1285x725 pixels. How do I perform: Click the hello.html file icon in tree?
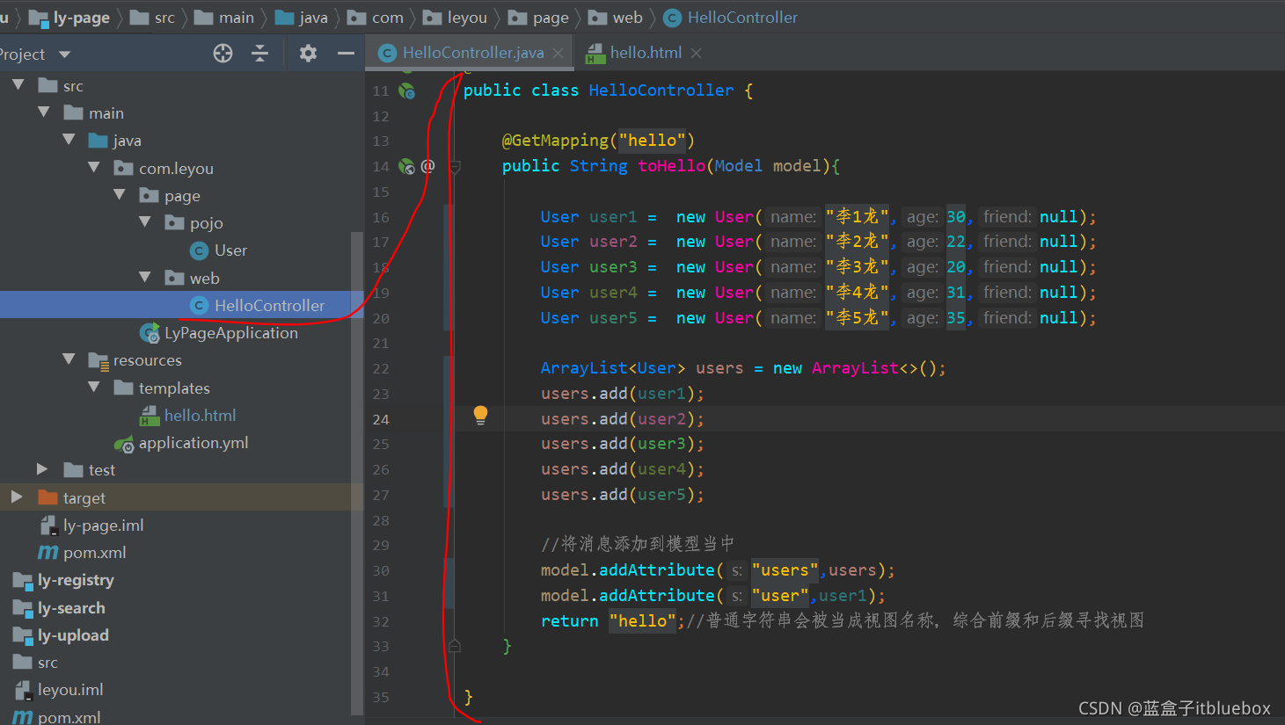150,416
